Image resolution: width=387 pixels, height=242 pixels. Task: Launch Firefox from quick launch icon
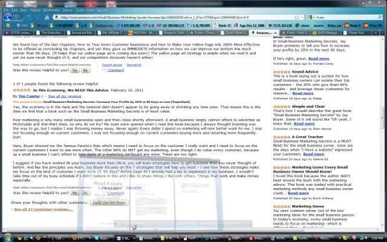point(37,238)
